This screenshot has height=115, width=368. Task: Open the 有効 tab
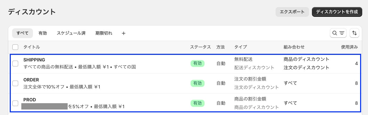[43, 33]
